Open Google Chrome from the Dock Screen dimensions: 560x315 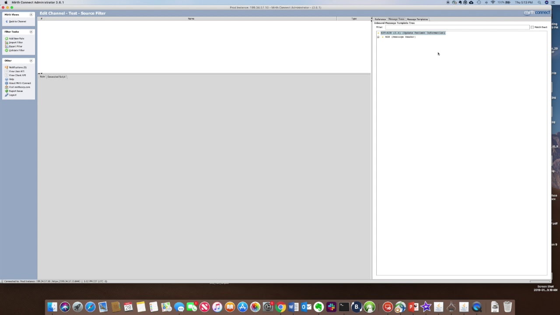click(x=280, y=307)
